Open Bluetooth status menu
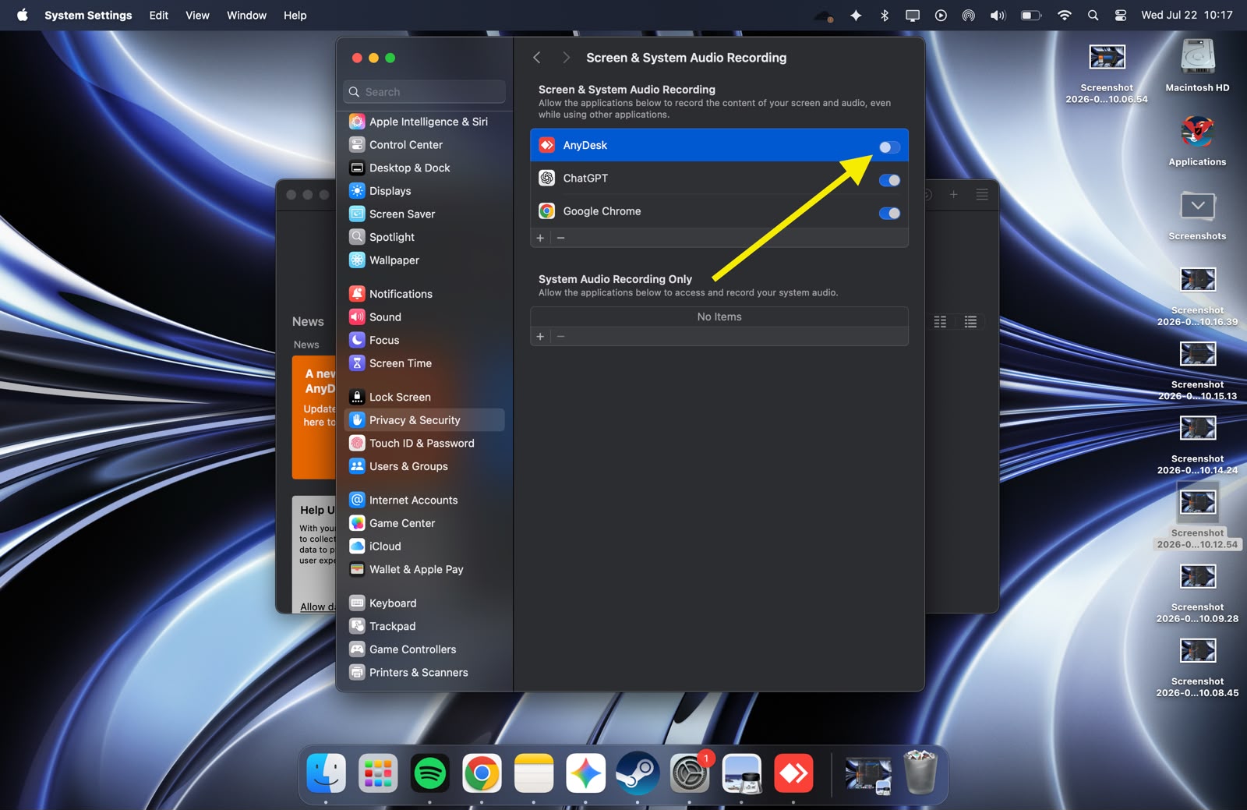The image size is (1247, 810). pos(885,16)
